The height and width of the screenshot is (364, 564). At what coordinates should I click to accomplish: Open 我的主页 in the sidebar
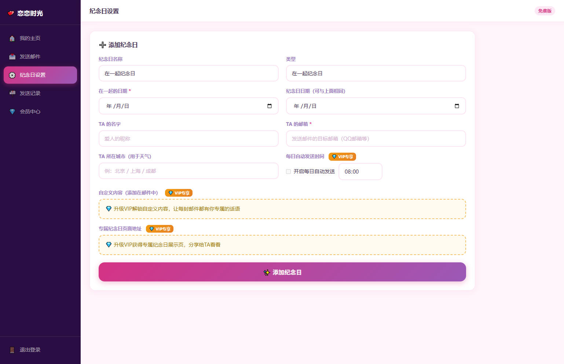(40, 38)
